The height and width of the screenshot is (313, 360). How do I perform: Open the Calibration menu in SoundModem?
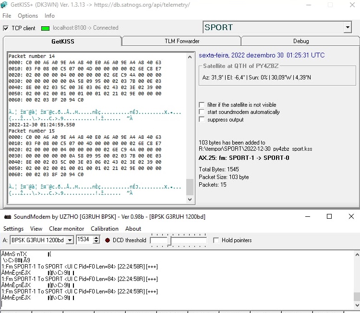pos(104,229)
